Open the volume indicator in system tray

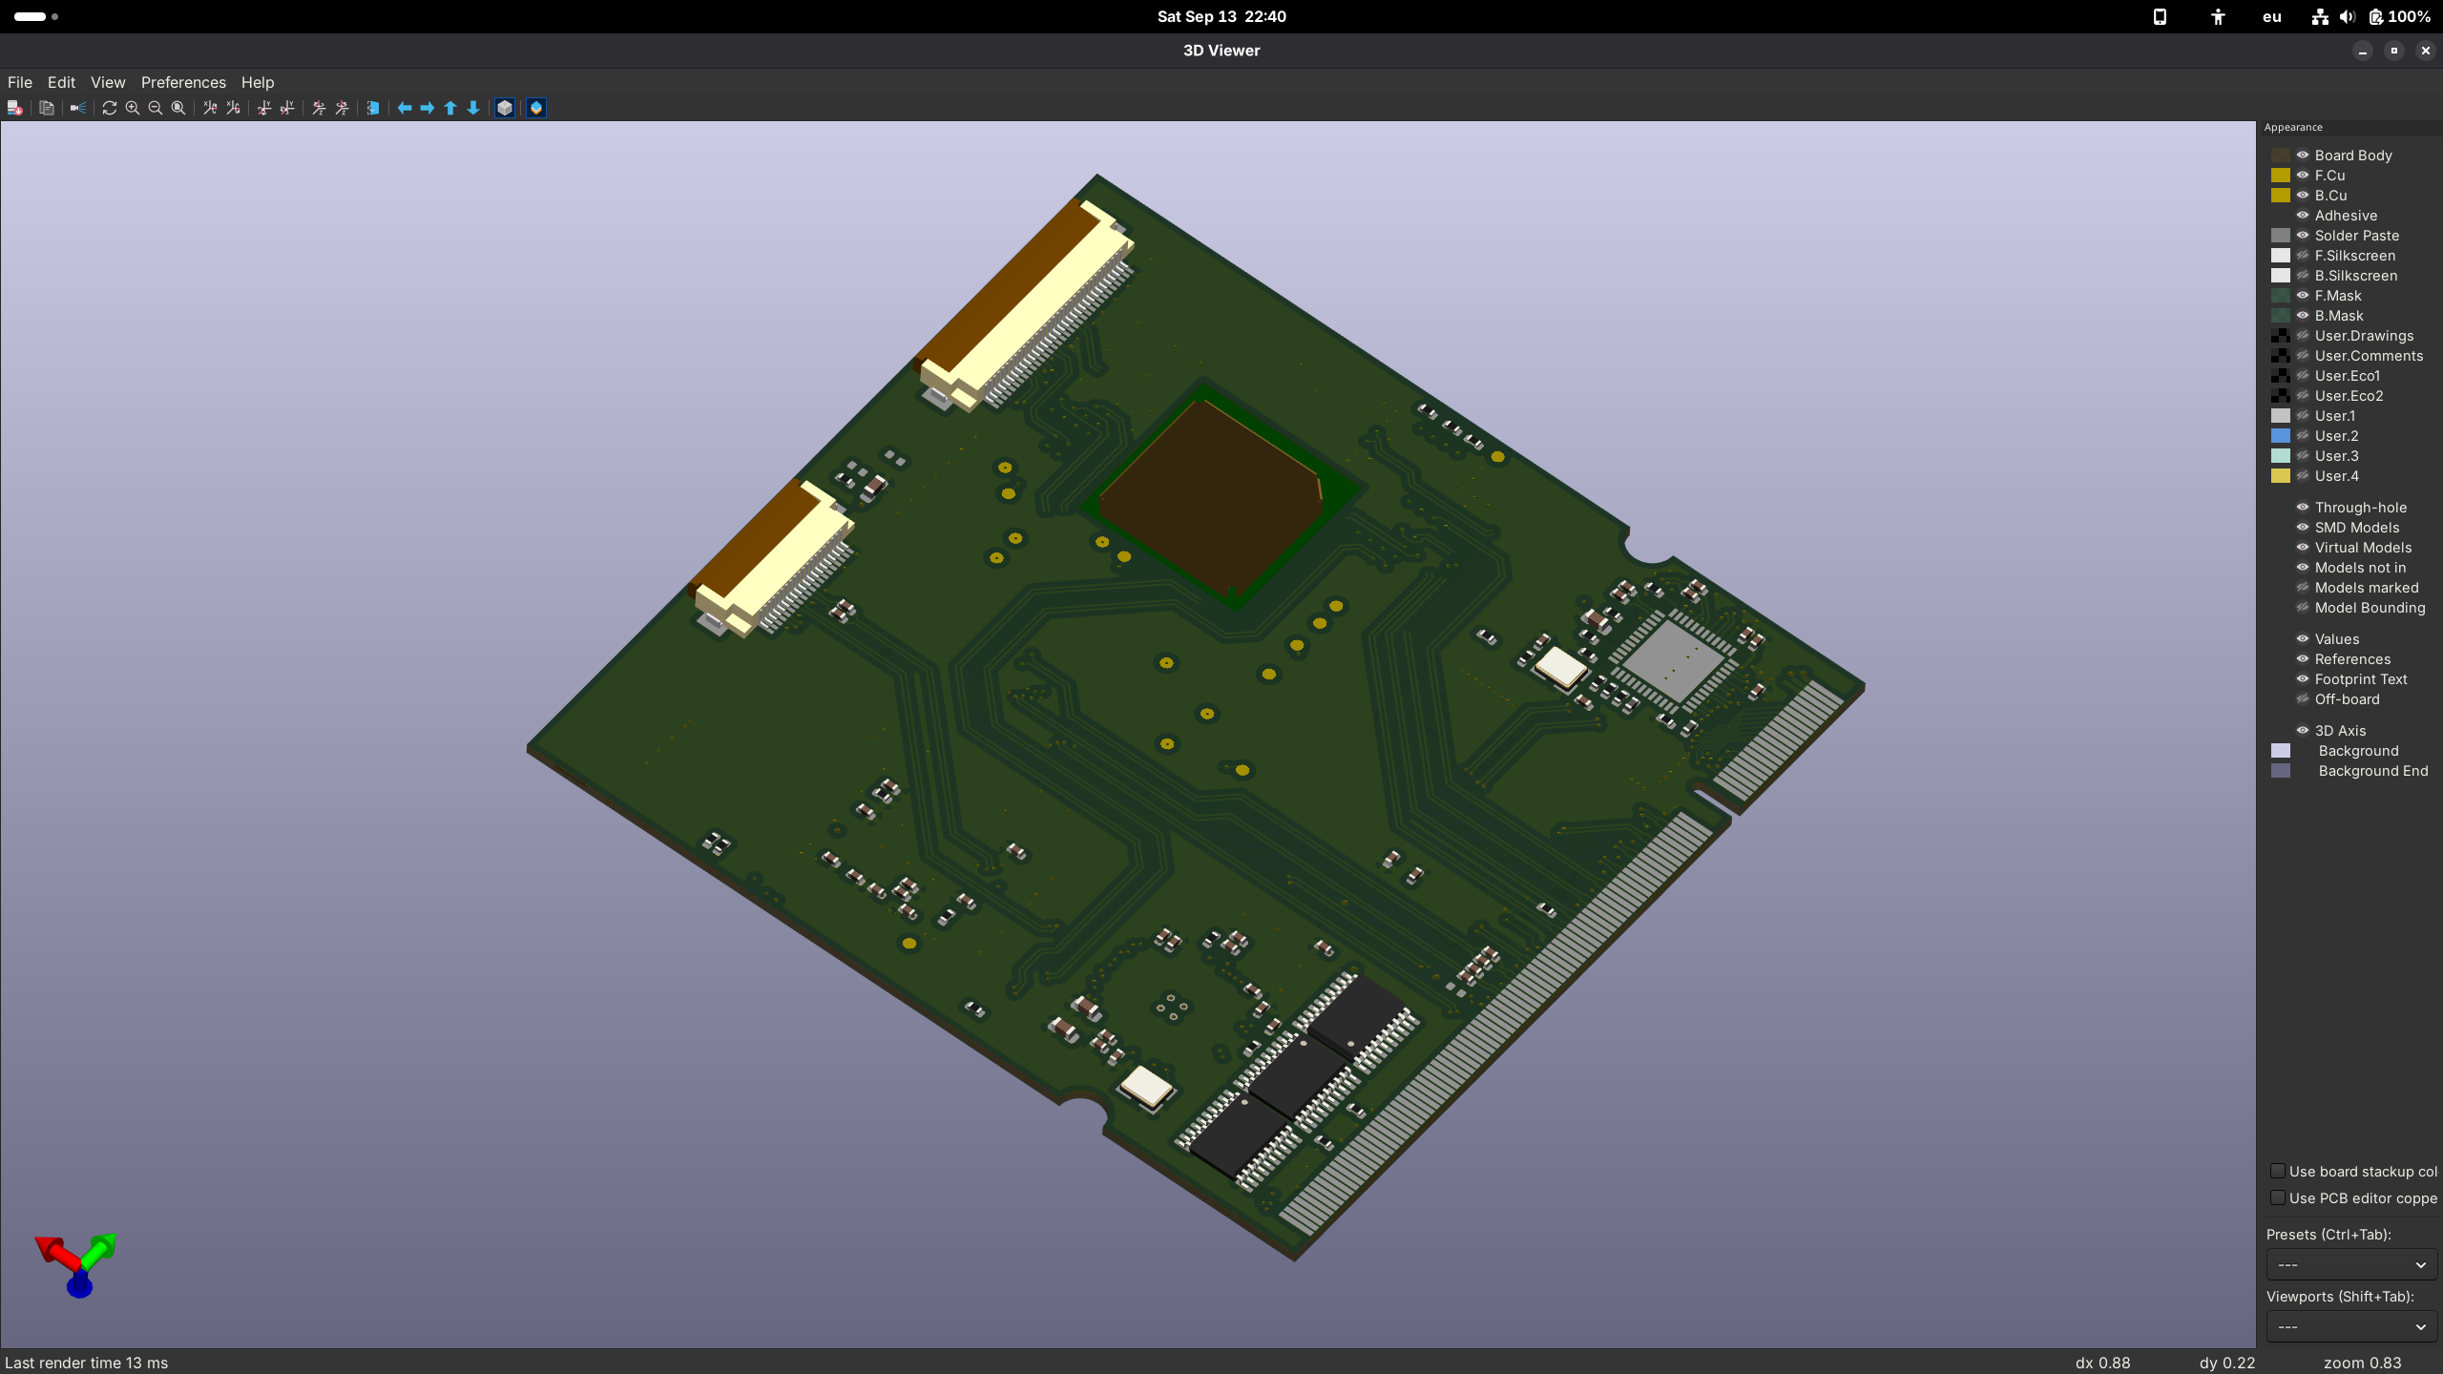[2348, 16]
